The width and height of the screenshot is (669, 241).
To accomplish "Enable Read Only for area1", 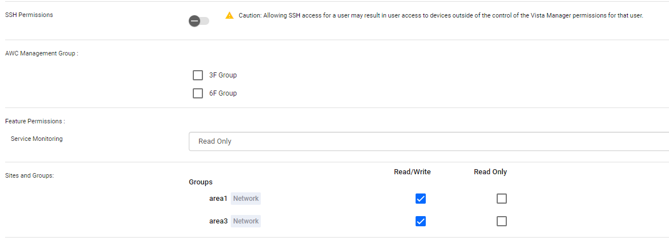I will point(501,199).
